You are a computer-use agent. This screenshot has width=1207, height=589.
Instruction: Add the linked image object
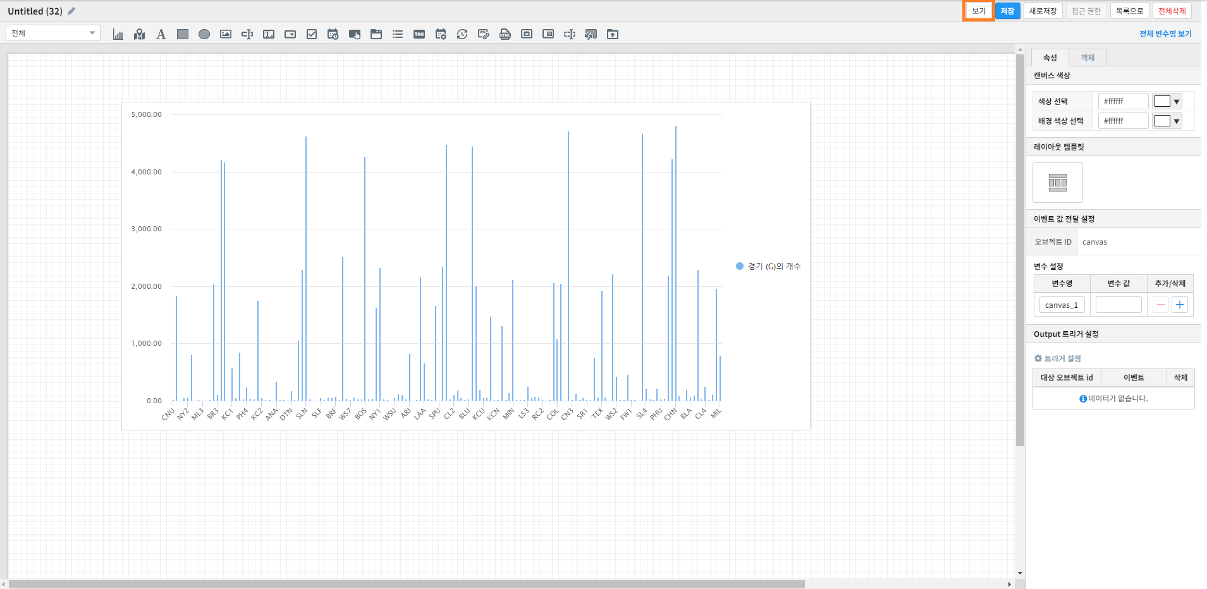coord(591,34)
